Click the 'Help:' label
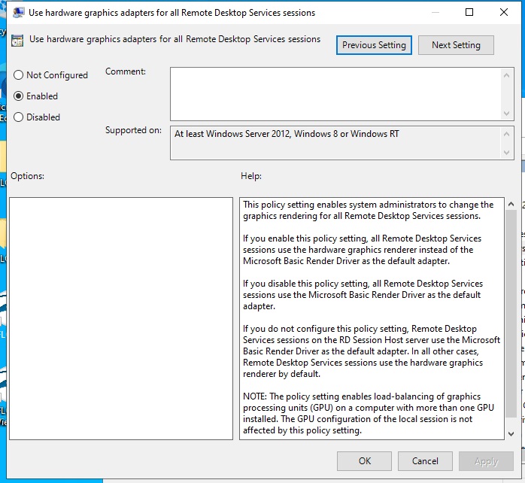This screenshot has height=483, width=525. [251, 176]
